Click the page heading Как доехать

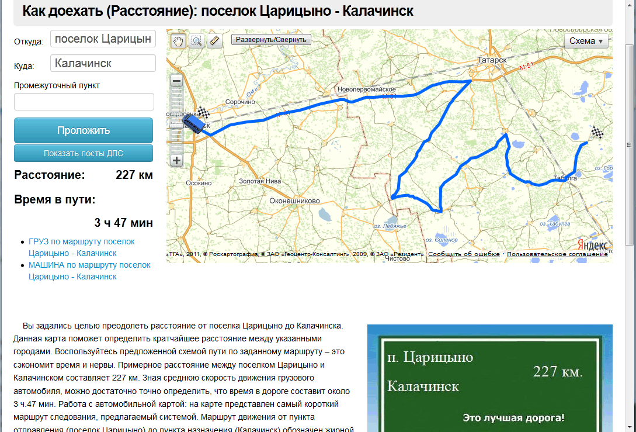tap(217, 11)
